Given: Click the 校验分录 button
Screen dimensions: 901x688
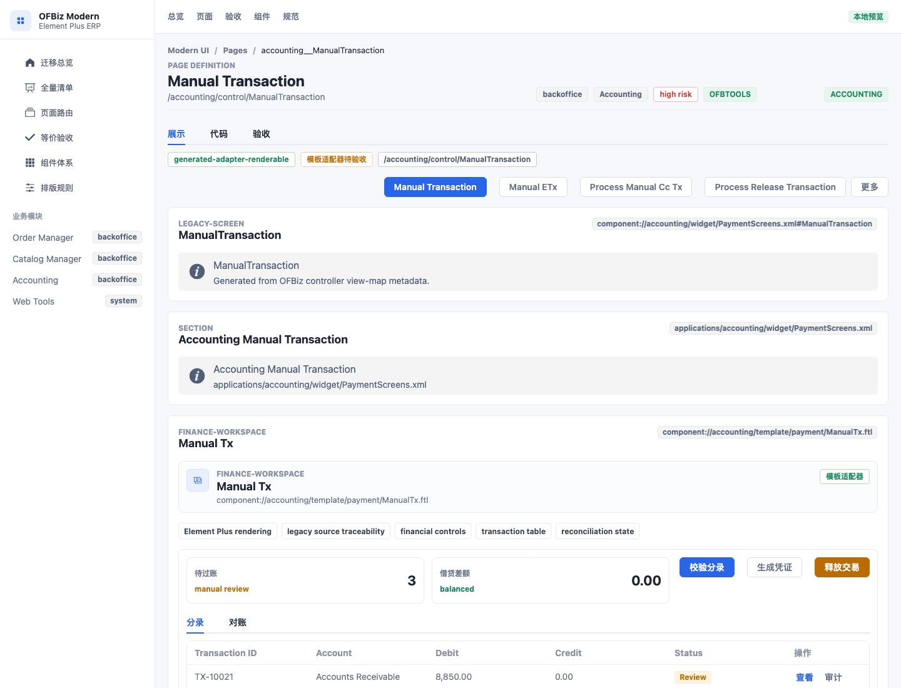Looking at the screenshot, I should [707, 567].
